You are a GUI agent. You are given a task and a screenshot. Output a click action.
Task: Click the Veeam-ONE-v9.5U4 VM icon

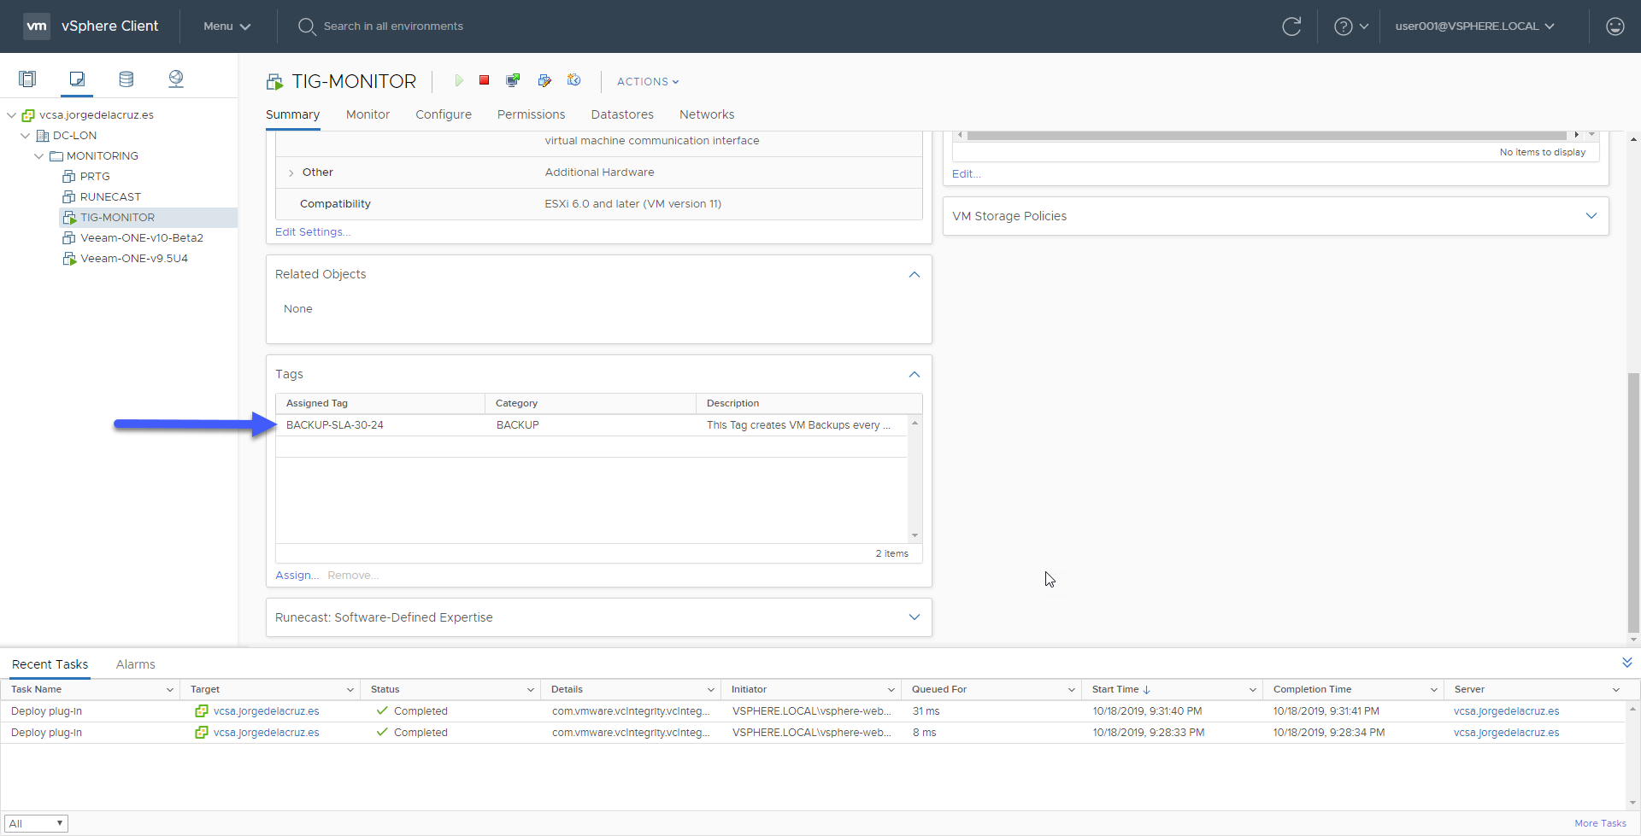[x=69, y=259]
